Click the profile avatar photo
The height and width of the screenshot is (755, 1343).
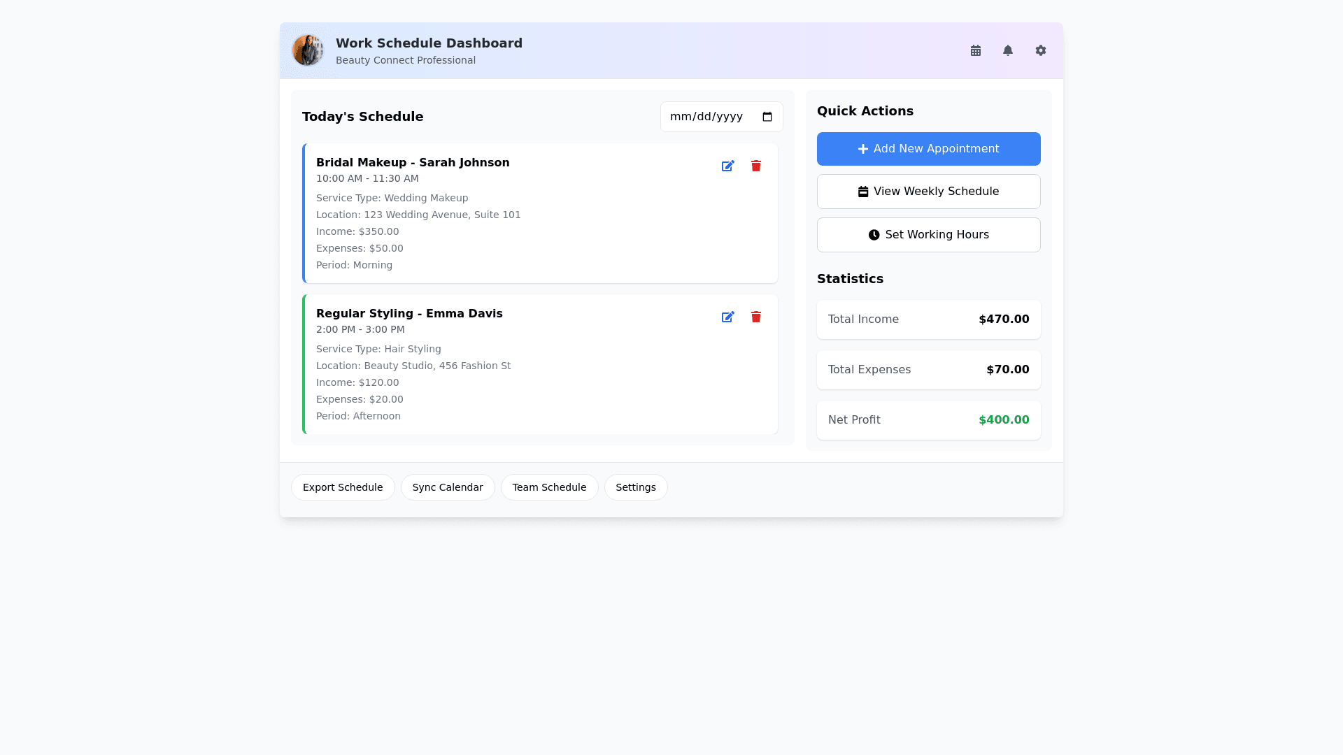click(x=308, y=50)
